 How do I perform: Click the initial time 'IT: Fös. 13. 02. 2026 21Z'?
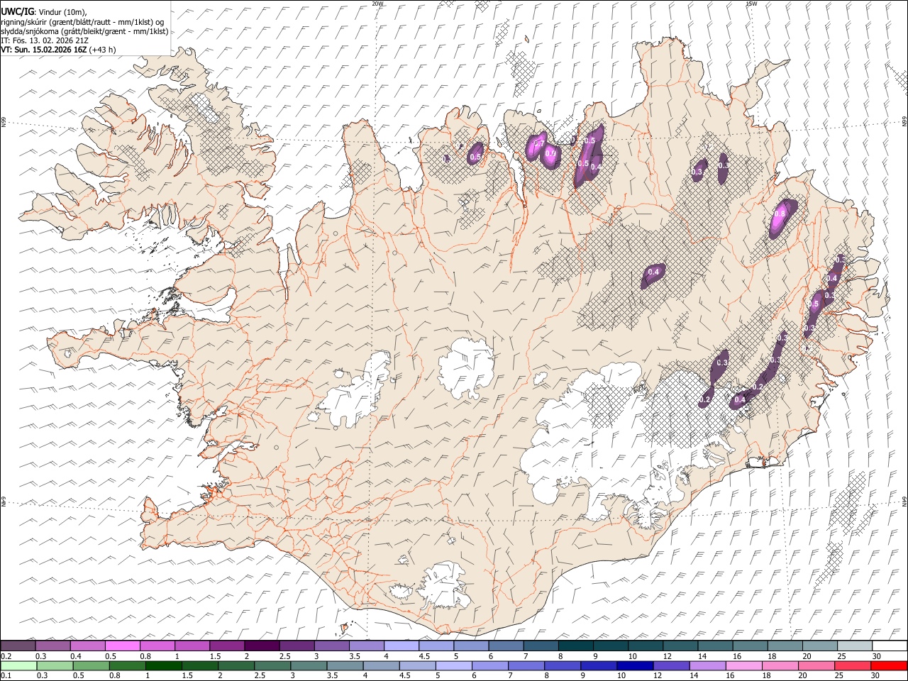pos(45,40)
